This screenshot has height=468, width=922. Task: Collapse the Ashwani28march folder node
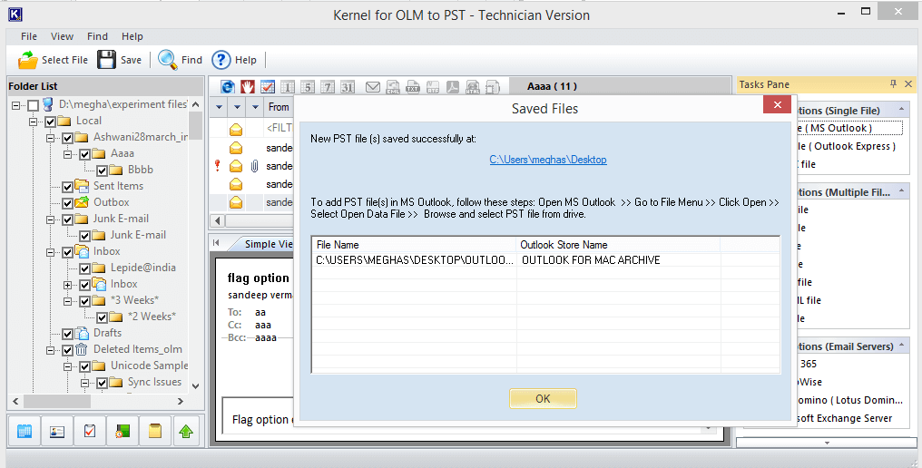coord(51,138)
